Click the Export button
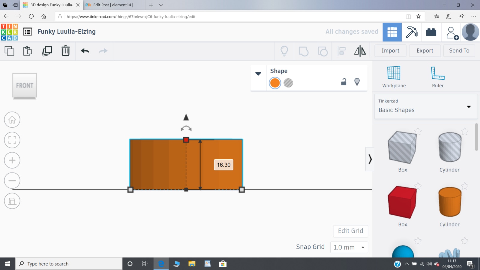 [x=425, y=51]
